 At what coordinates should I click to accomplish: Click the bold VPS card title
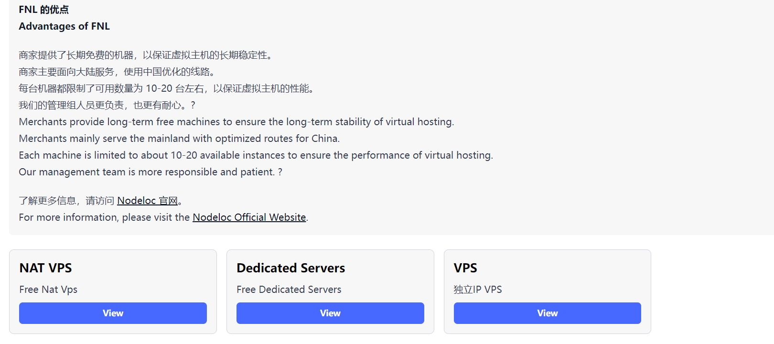(x=465, y=268)
